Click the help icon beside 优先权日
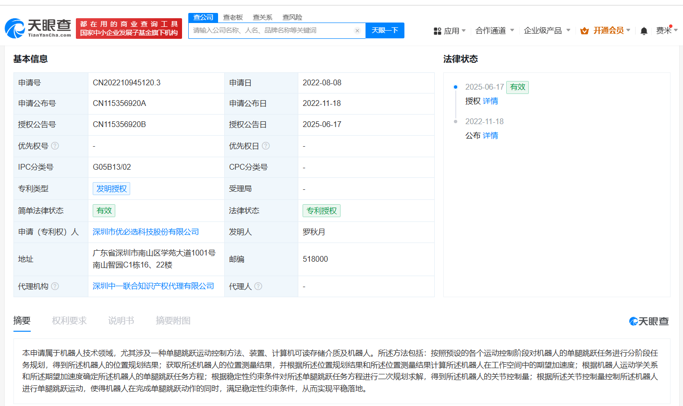The width and height of the screenshot is (683, 406). [x=266, y=146]
